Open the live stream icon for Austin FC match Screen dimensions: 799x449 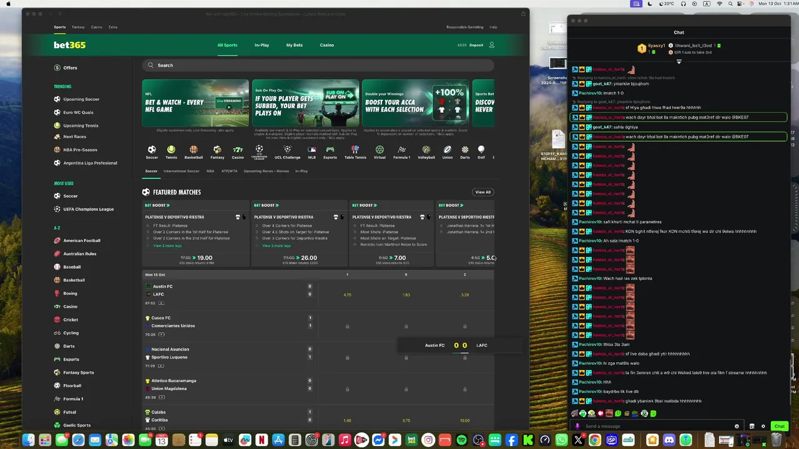point(161,303)
